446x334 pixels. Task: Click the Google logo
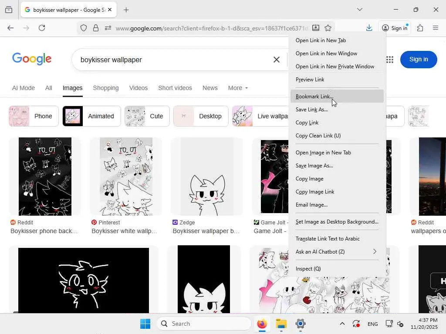32,59
